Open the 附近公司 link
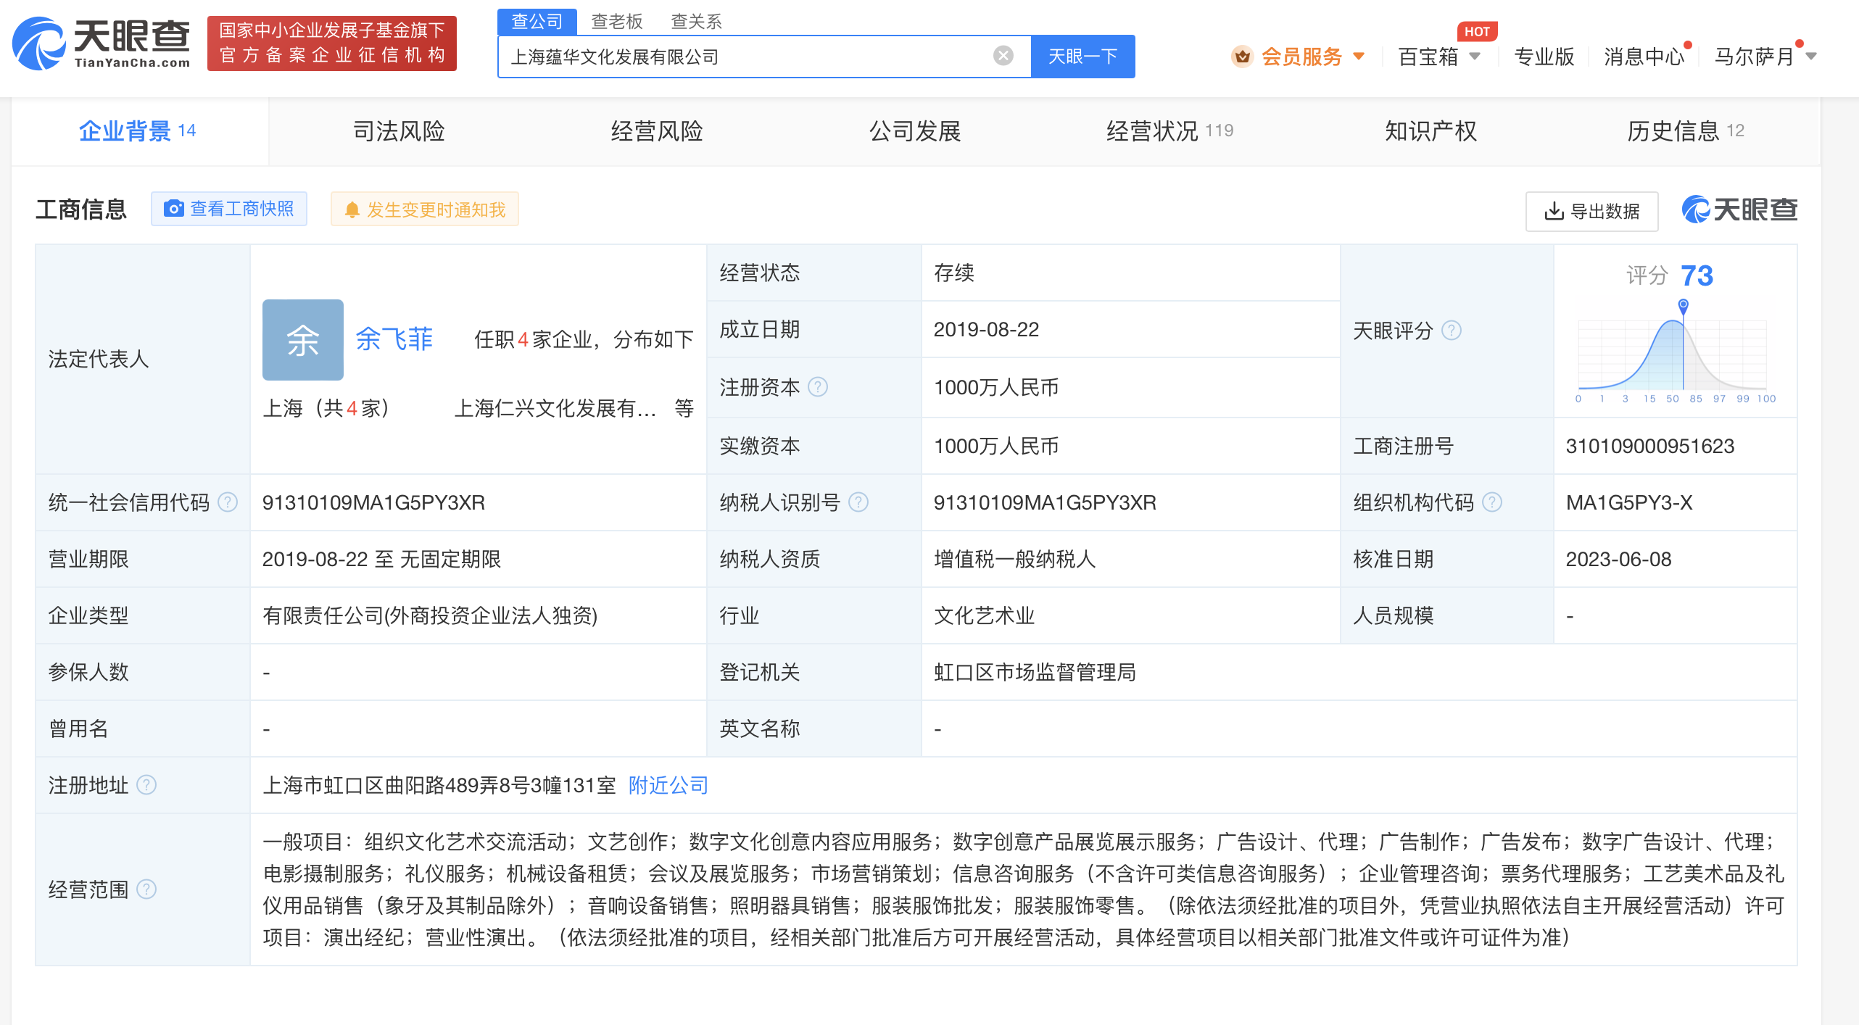The width and height of the screenshot is (1859, 1025). (x=668, y=785)
